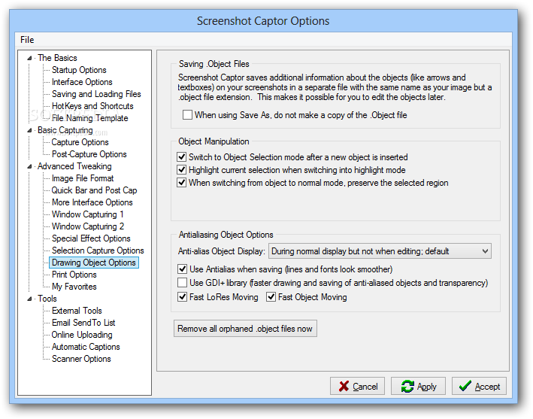The image size is (533, 419).
Task: Open Selection Capture Options page
Action: pos(98,250)
